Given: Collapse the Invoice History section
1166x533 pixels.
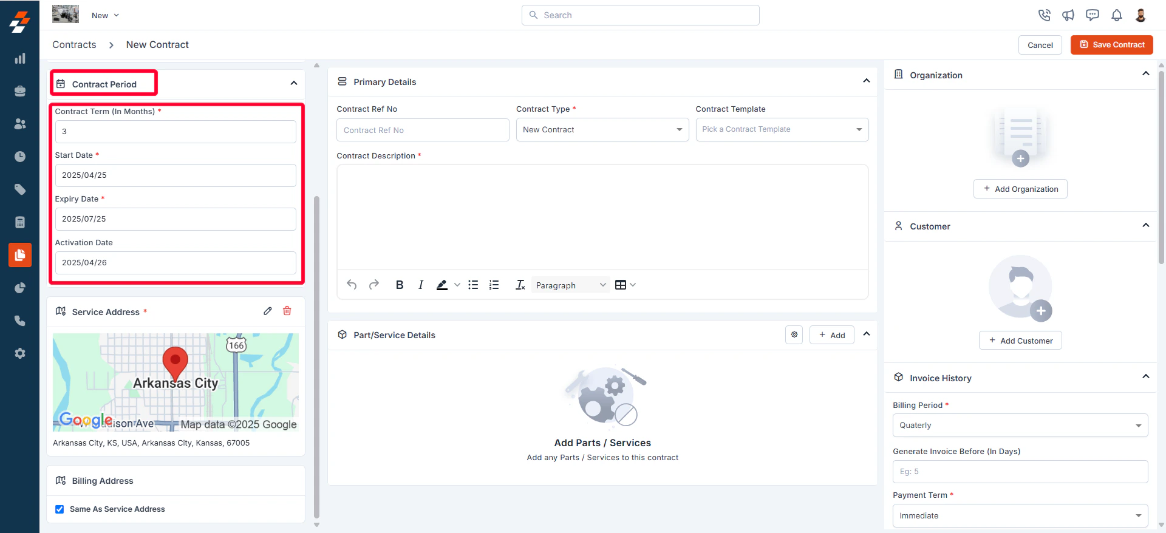Looking at the screenshot, I should point(1146,376).
